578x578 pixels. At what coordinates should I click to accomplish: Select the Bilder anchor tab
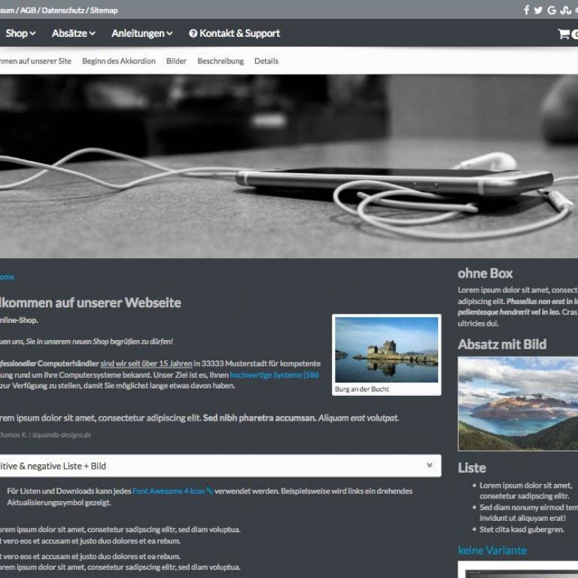click(176, 61)
